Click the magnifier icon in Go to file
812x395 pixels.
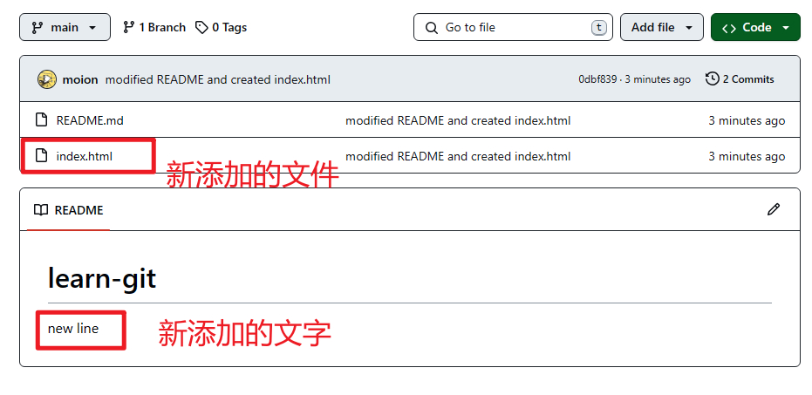(432, 27)
